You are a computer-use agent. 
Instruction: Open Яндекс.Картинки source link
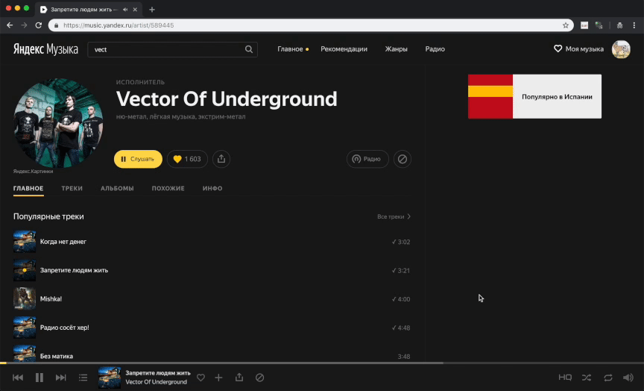(33, 172)
